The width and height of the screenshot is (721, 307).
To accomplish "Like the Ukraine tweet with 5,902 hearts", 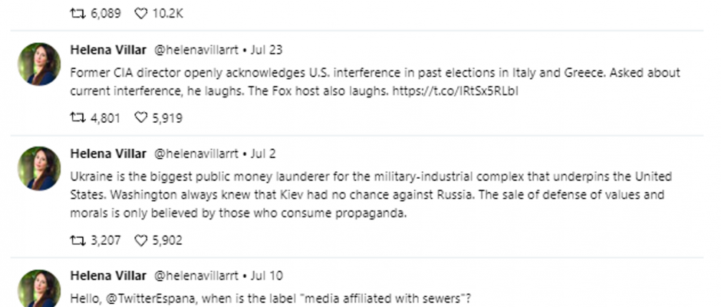I will coord(140,240).
